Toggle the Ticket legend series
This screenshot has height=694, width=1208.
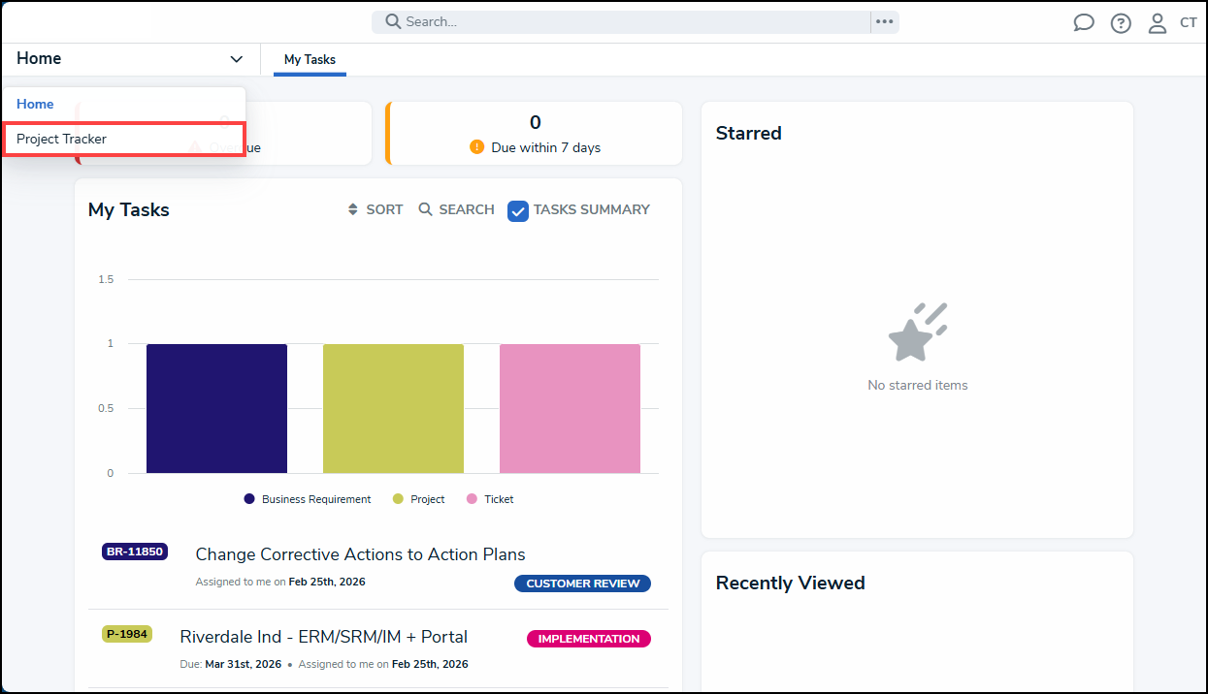pos(490,499)
